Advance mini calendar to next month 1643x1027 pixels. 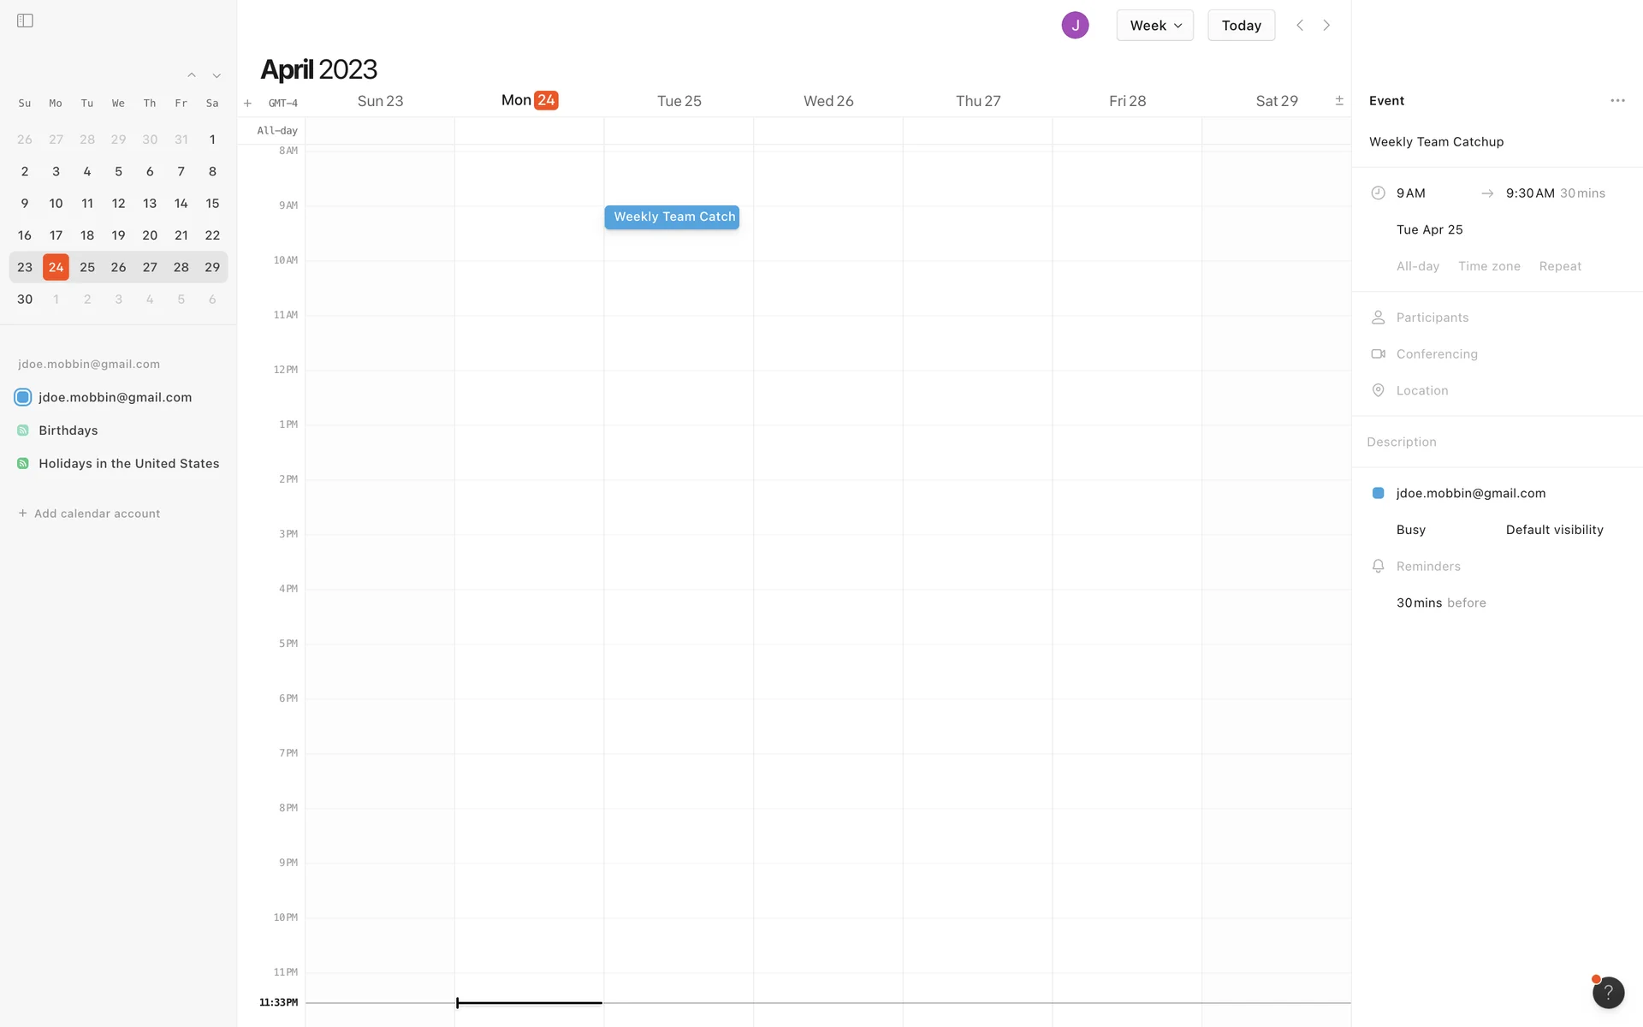tap(216, 75)
